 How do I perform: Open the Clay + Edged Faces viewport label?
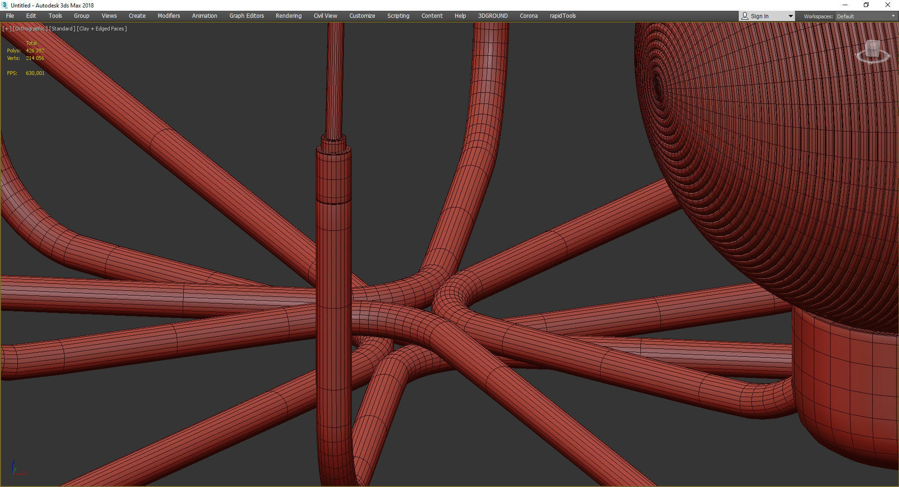click(x=102, y=29)
